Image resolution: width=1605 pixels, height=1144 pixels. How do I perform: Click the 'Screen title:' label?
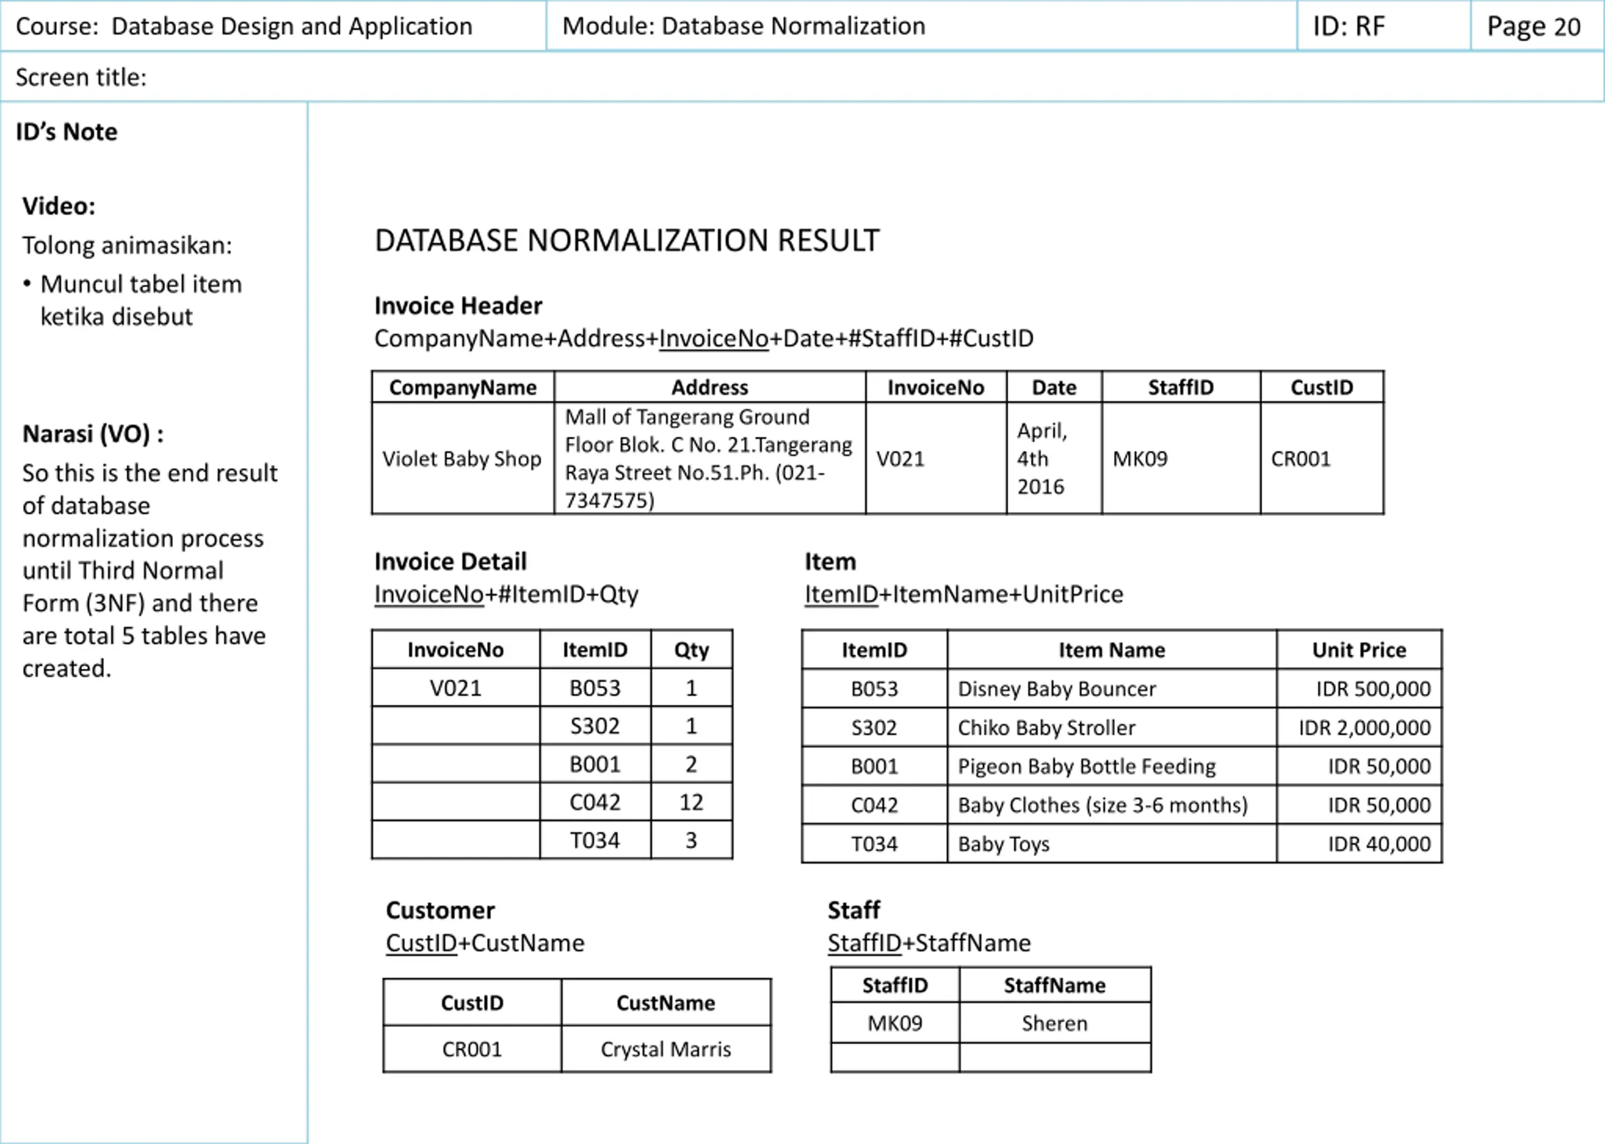(81, 76)
